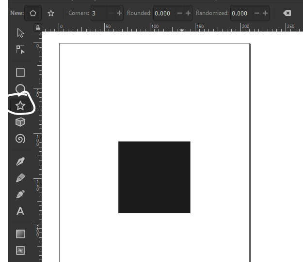Viewport: 303px width, 262px height.
Task: Click the black square on canvas
Action: click(x=154, y=177)
